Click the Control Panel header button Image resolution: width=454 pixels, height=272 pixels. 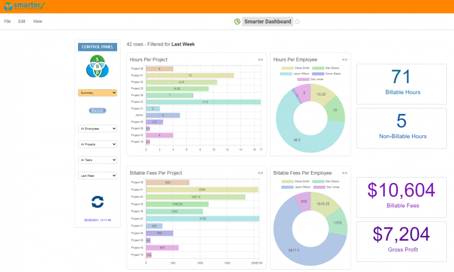coord(98,47)
